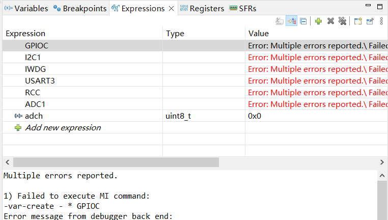Screen dimensions: 388x220
Task: Click GPIOC error value cell
Action: (x=317, y=45)
